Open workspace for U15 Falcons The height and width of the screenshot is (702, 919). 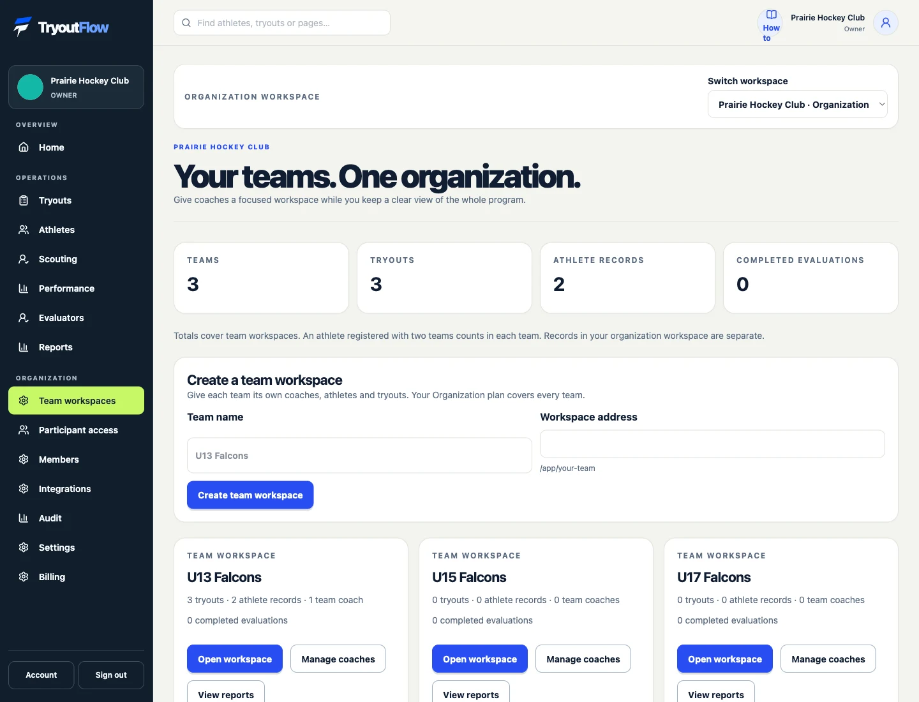coord(480,659)
